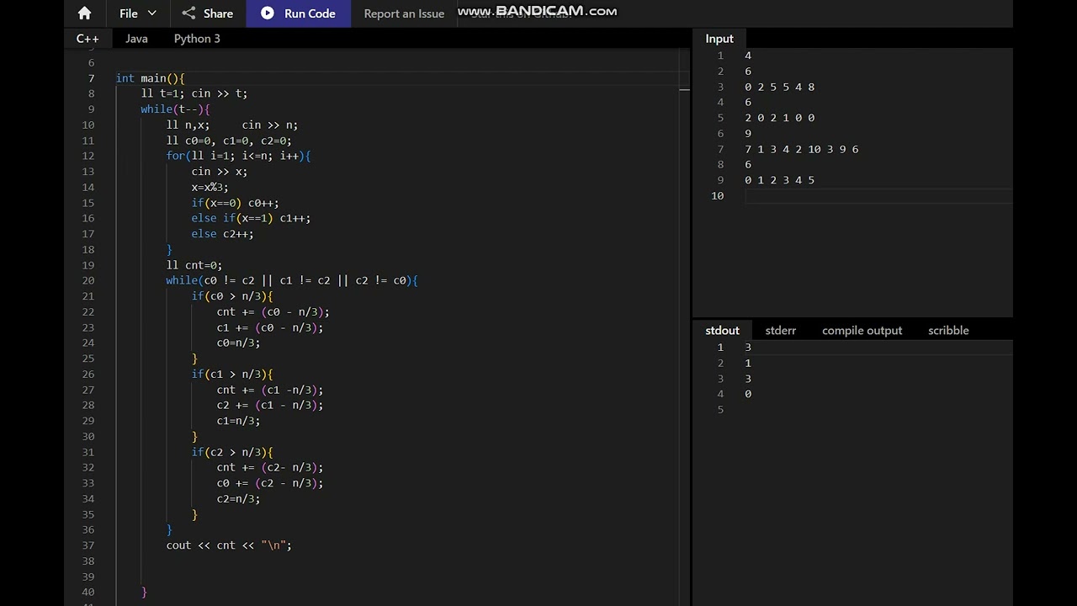Click the cout statement on line 37

(229, 545)
